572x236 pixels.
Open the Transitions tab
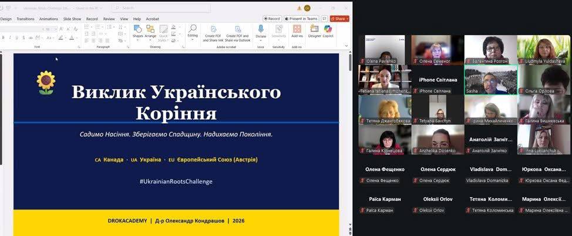(x=25, y=19)
